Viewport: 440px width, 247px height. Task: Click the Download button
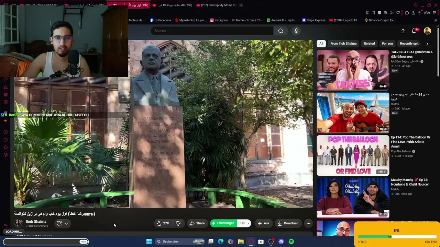click(x=288, y=223)
